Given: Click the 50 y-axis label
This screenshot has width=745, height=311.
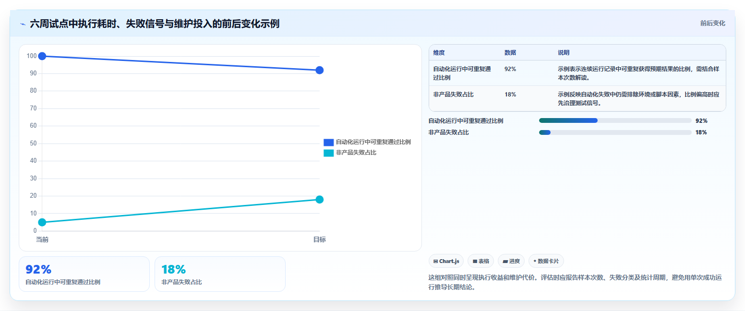Looking at the screenshot, I should (x=33, y=144).
